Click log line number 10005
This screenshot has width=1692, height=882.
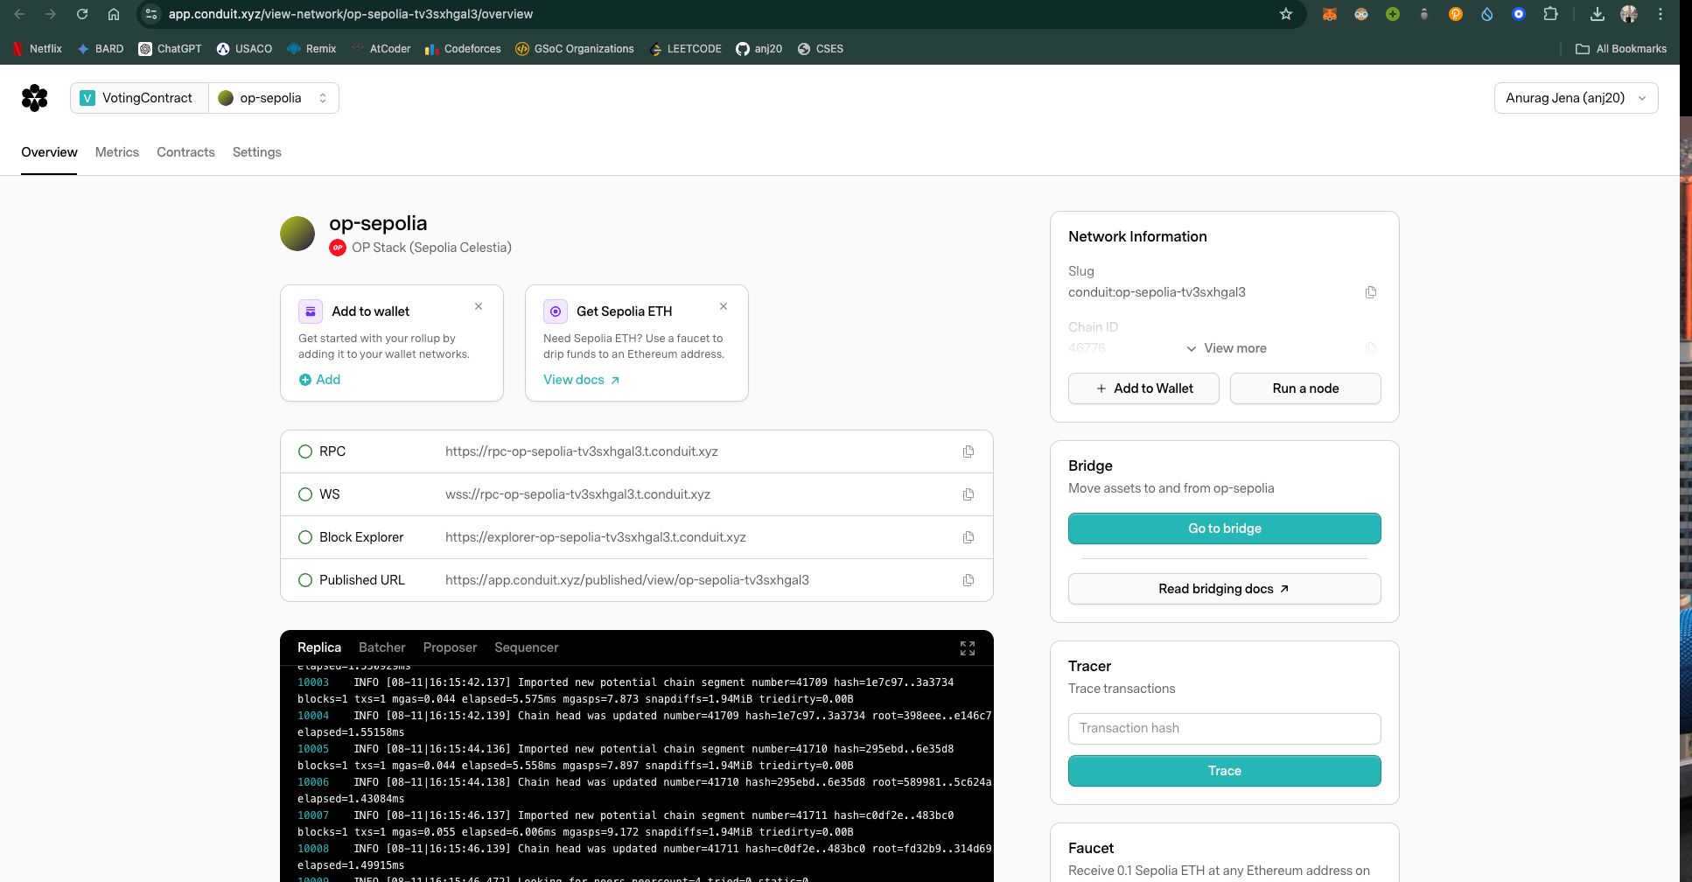click(313, 749)
